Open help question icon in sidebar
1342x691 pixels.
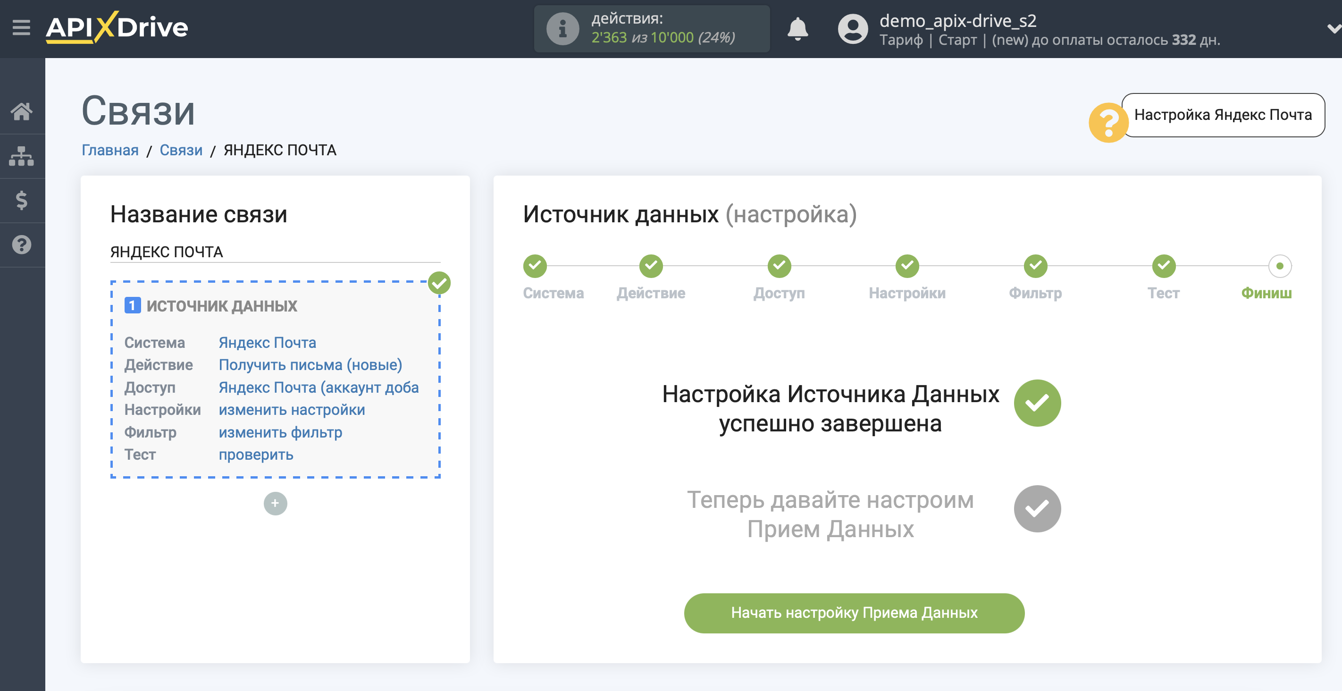point(21,244)
